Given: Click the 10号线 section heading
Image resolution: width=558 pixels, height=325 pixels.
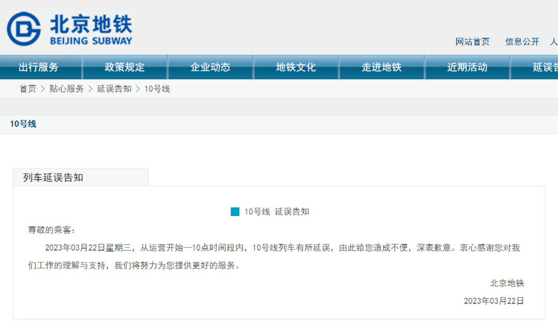Looking at the screenshot, I should (23, 124).
